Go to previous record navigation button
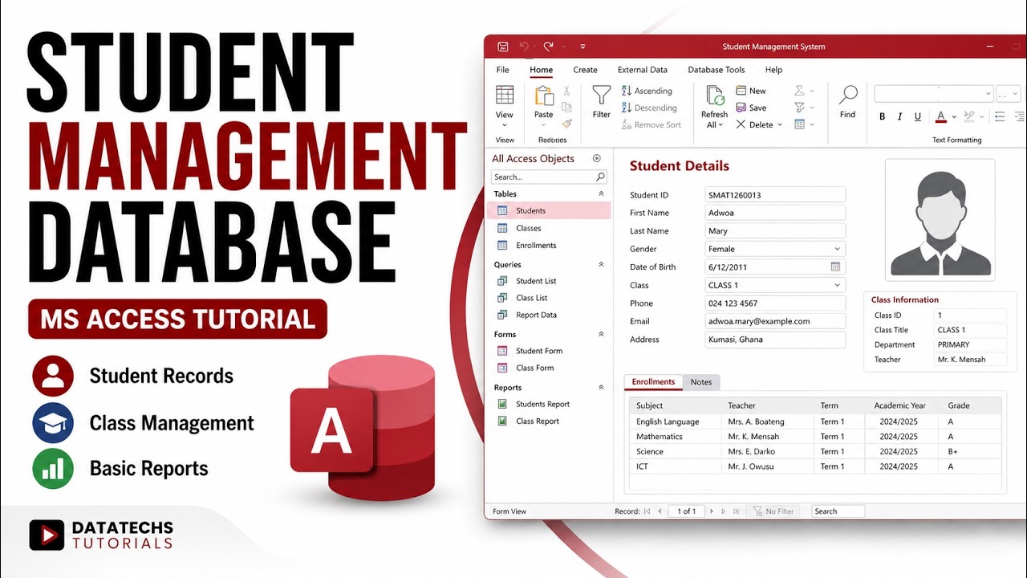This screenshot has width=1027, height=578. (x=660, y=511)
